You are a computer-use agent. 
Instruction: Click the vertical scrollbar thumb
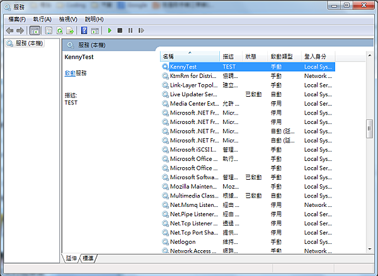tap(369, 129)
